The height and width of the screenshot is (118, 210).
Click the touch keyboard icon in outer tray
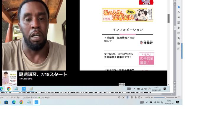pos(142,102)
